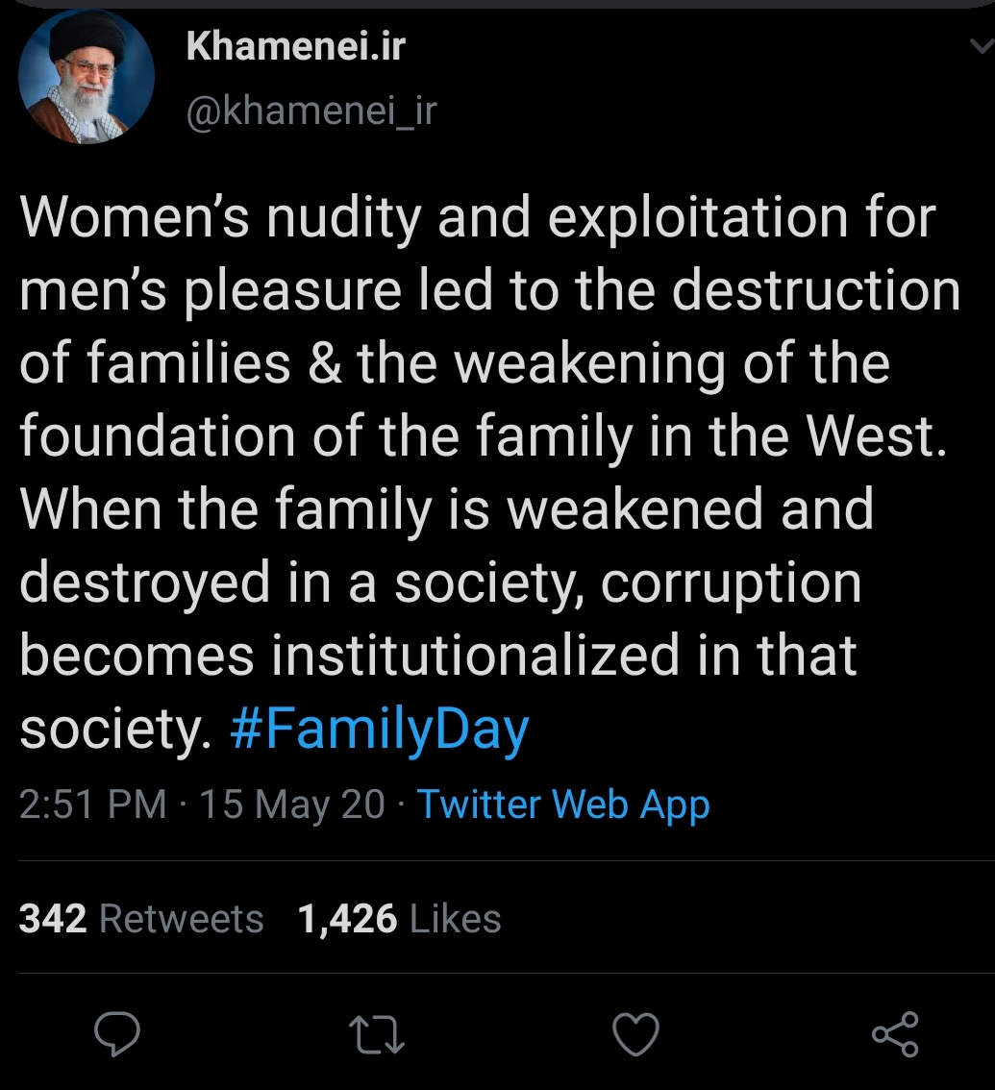The image size is (995, 1090).
Task: Click the number 1,426 in like count
Action: click(x=347, y=919)
